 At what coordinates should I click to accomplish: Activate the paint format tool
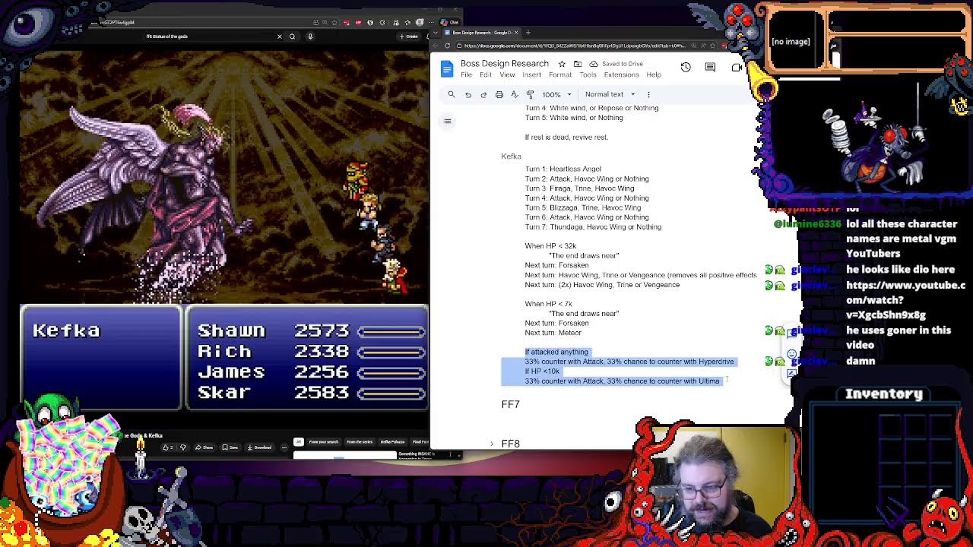[x=530, y=94]
